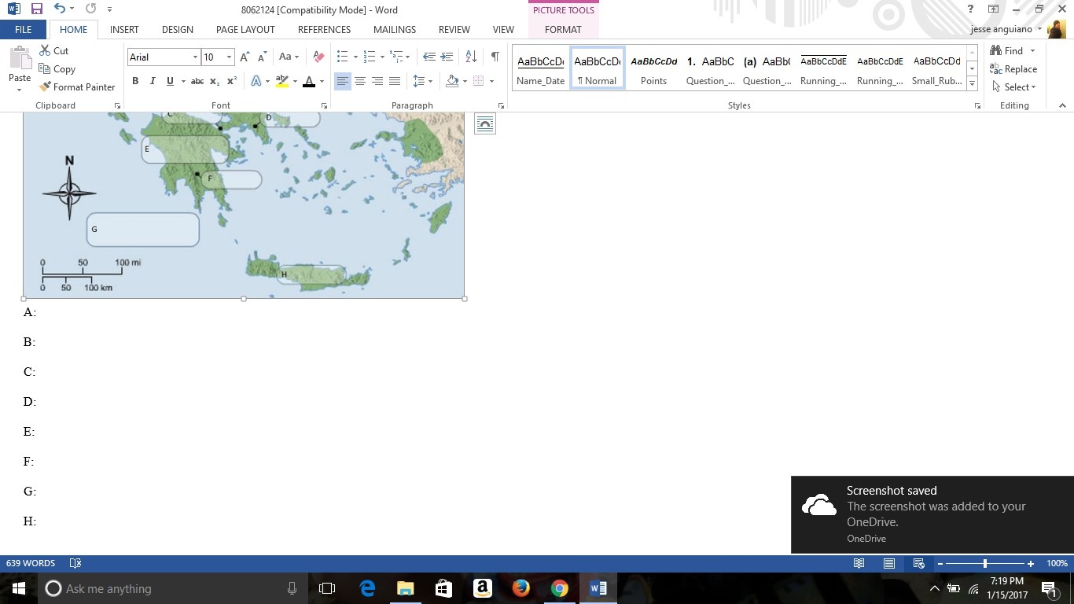Toggle Bold formatting
Image resolution: width=1074 pixels, height=604 pixels.
pyautogui.click(x=135, y=81)
